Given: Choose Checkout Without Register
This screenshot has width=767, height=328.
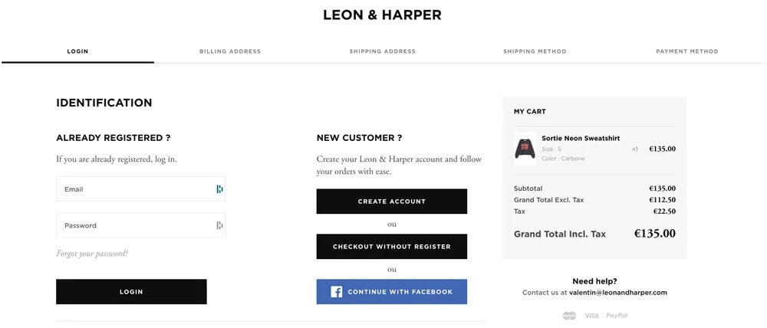Looking at the screenshot, I should pos(391,247).
